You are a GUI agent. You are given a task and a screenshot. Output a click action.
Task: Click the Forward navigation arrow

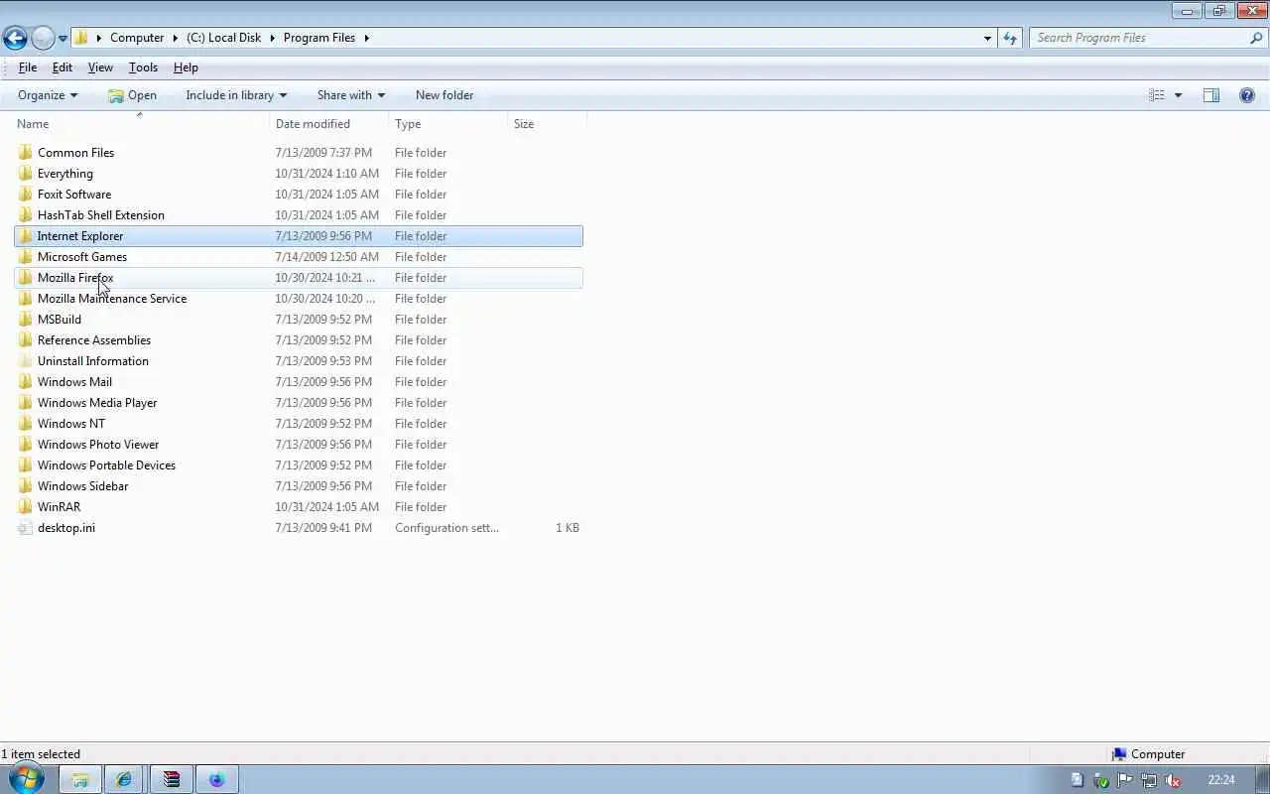click(43, 39)
